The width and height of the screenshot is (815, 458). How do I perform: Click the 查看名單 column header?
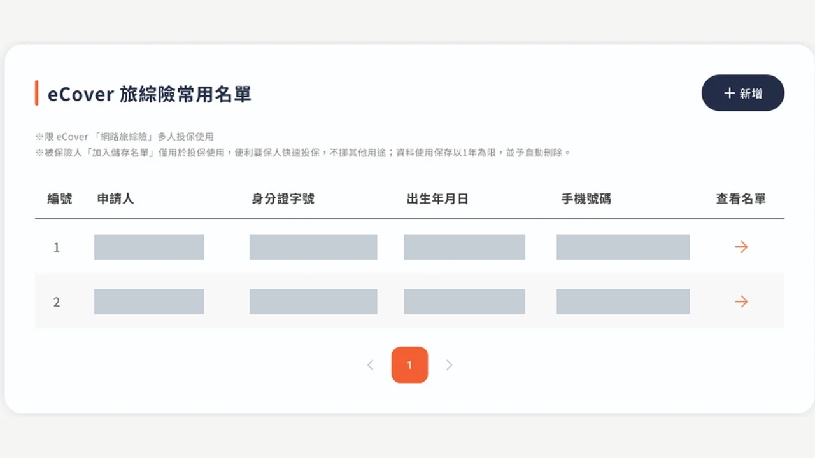(741, 199)
